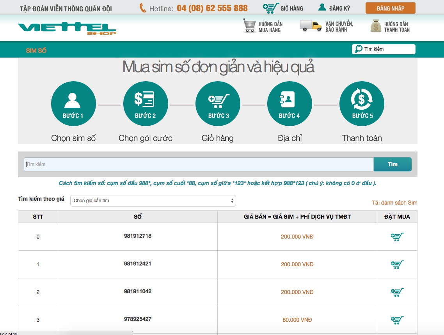Click the Giỏ hàng link text
This screenshot has width=444, height=335.
click(x=292, y=9)
